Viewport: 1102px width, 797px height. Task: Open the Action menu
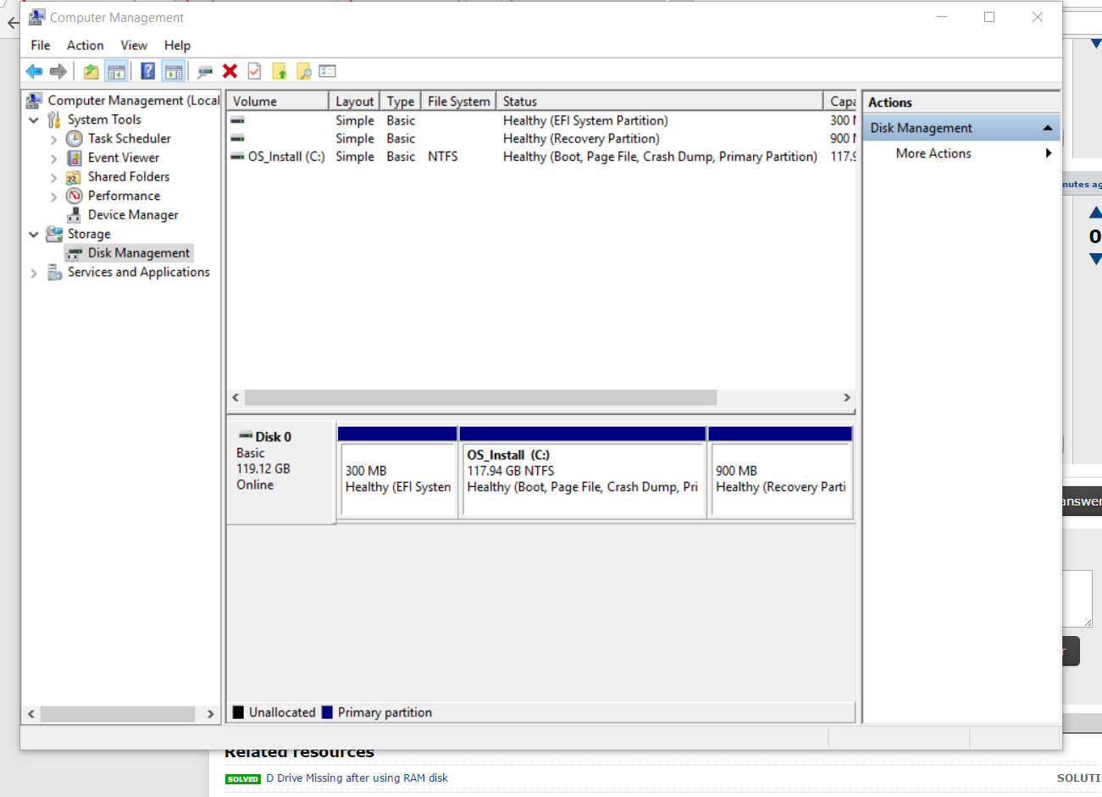coord(86,45)
